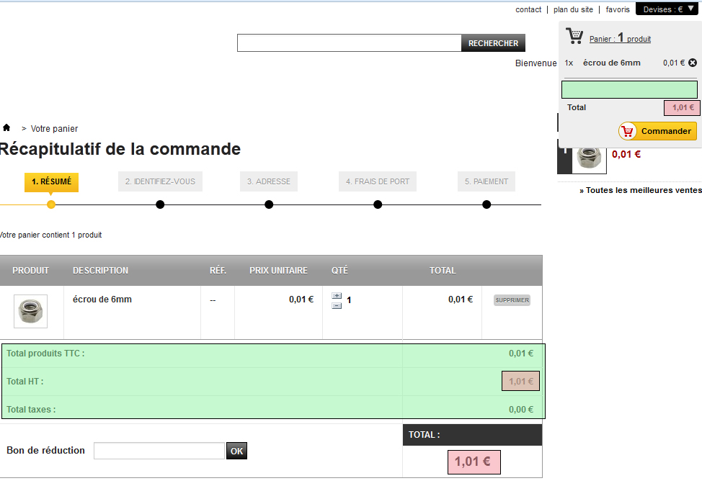This screenshot has height=486, width=702.
Task: Open the contact link
Action: (528, 9)
